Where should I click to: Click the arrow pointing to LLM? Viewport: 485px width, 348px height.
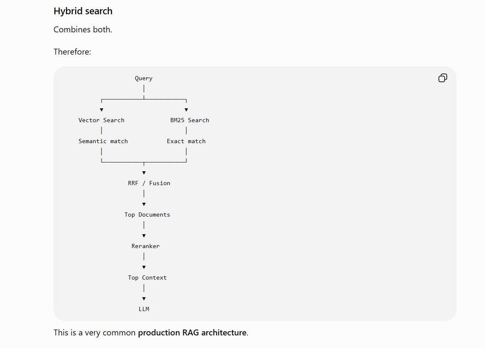[x=144, y=299]
